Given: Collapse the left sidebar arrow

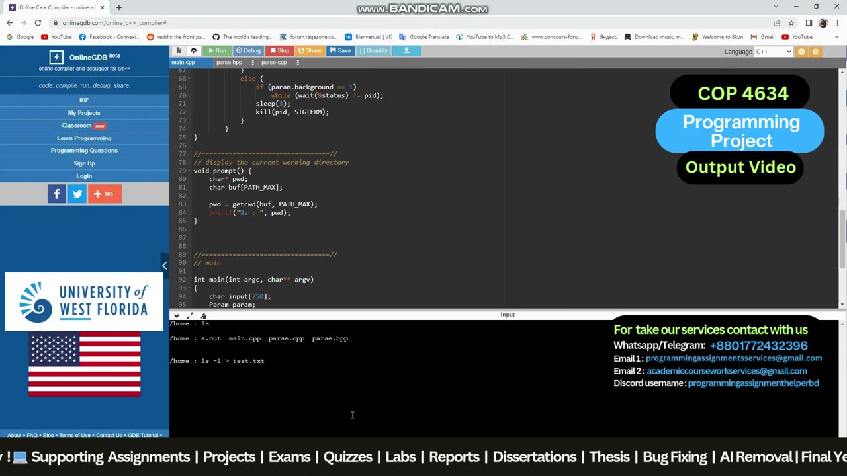Looking at the screenshot, I should [164, 266].
